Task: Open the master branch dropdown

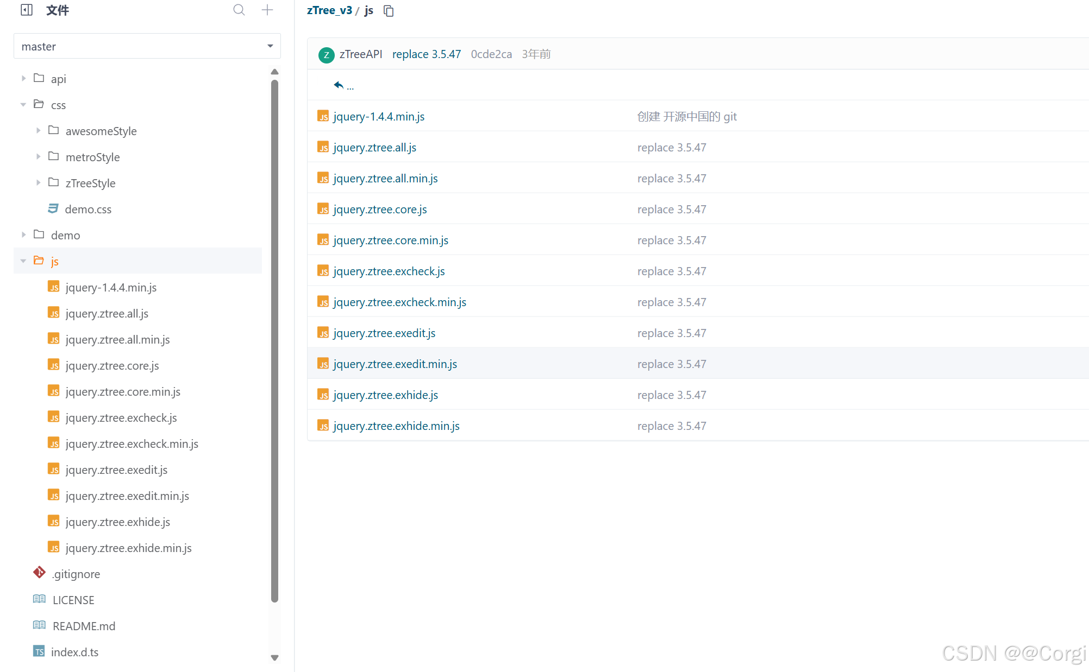Action: [147, 46]
